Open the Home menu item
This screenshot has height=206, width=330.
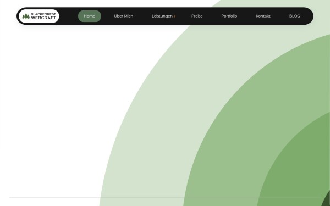pos(90,16)
